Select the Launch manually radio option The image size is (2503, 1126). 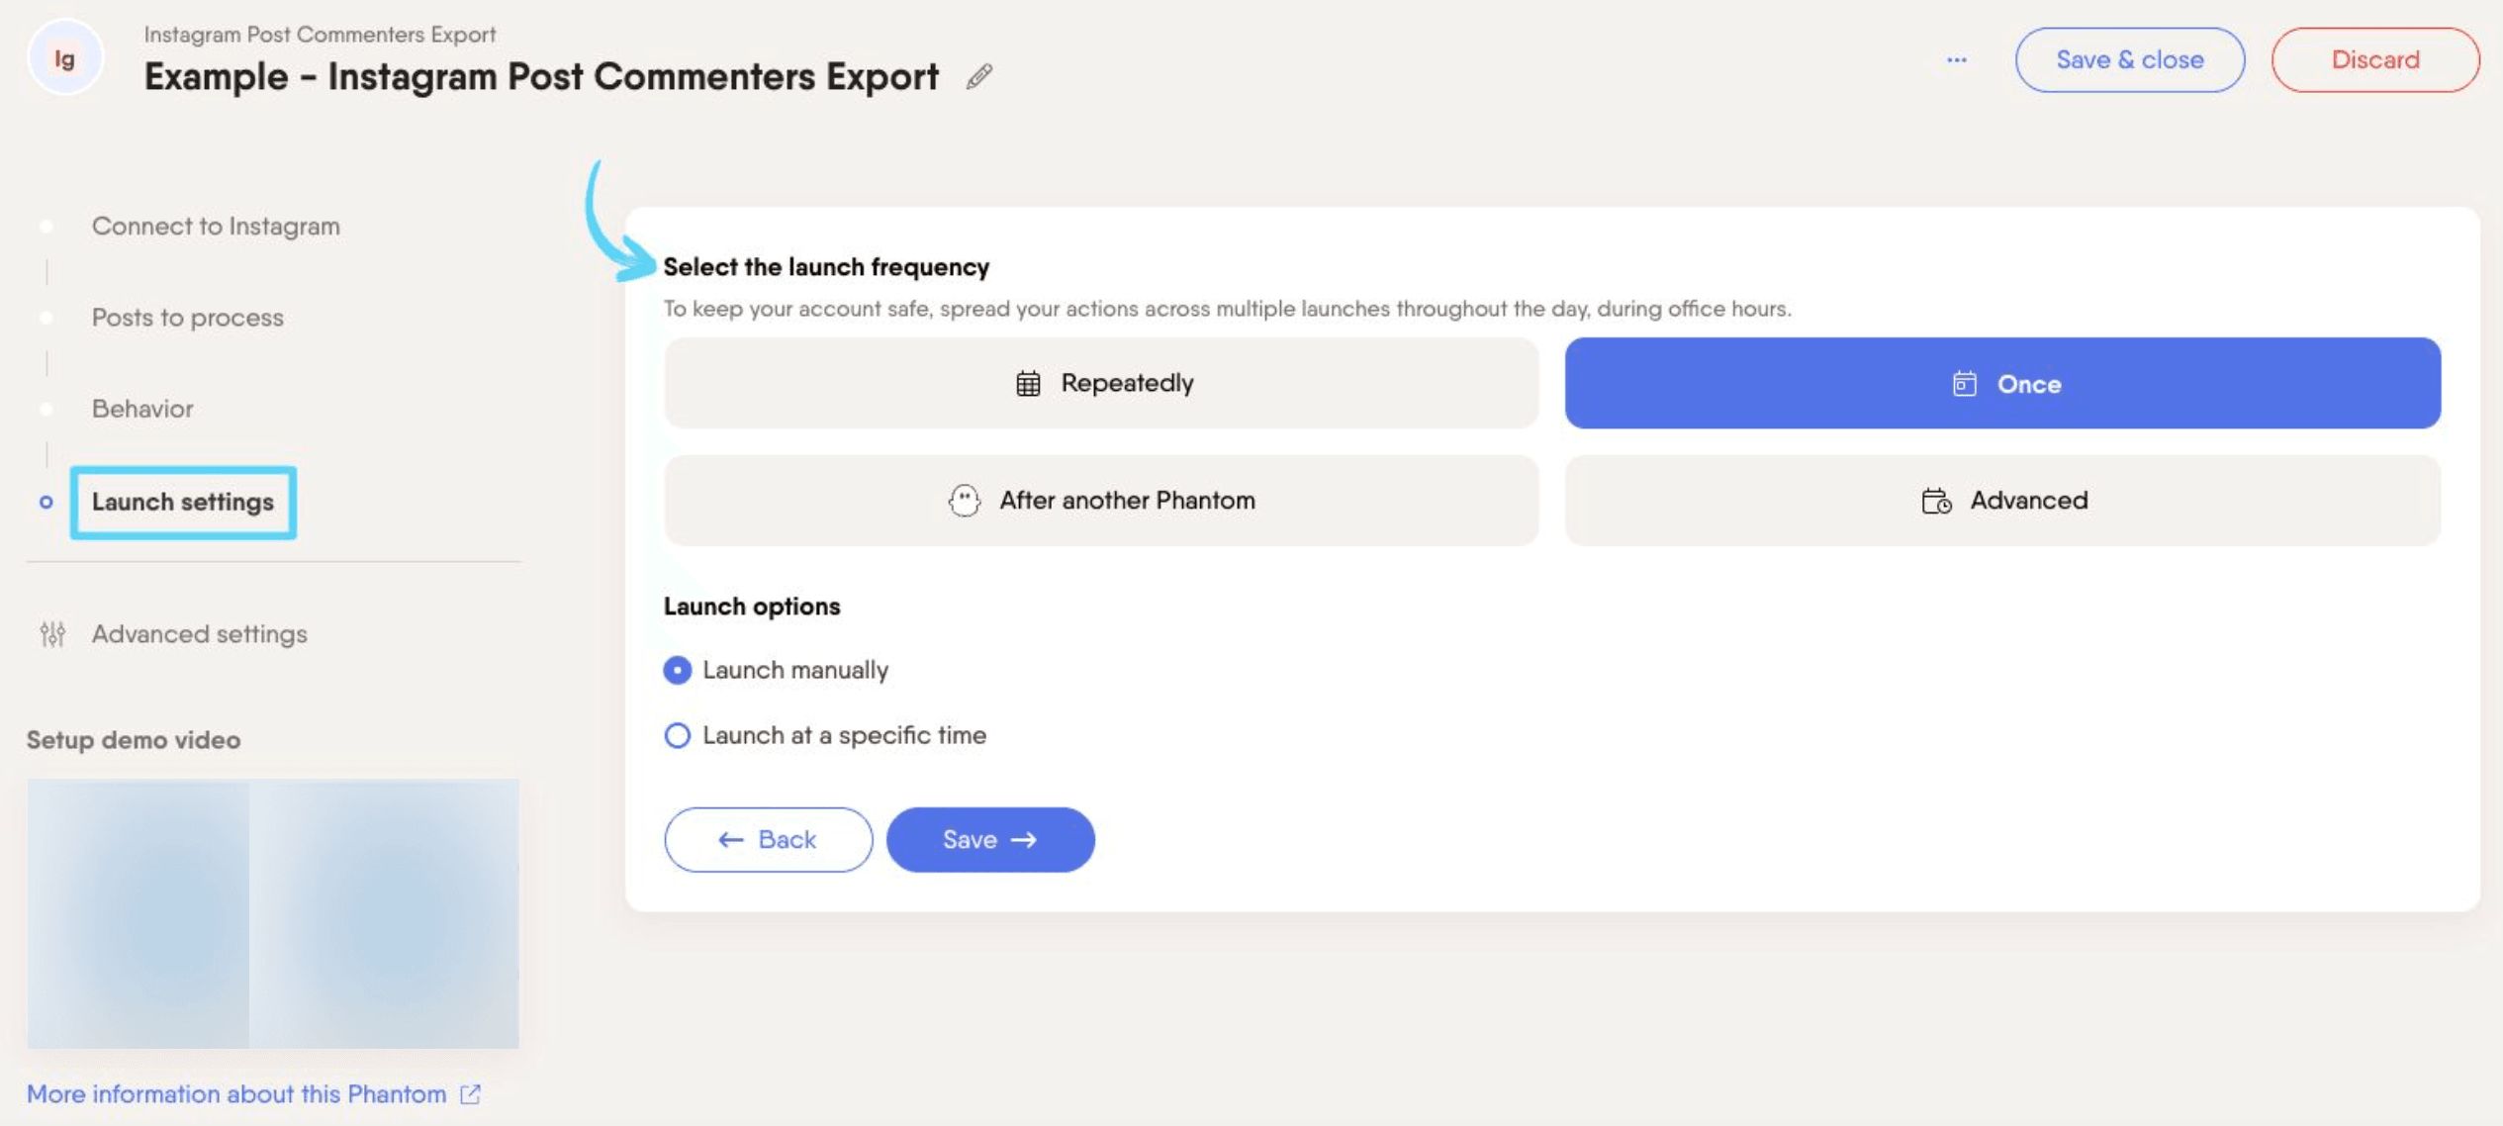click(x=678, y=671)
